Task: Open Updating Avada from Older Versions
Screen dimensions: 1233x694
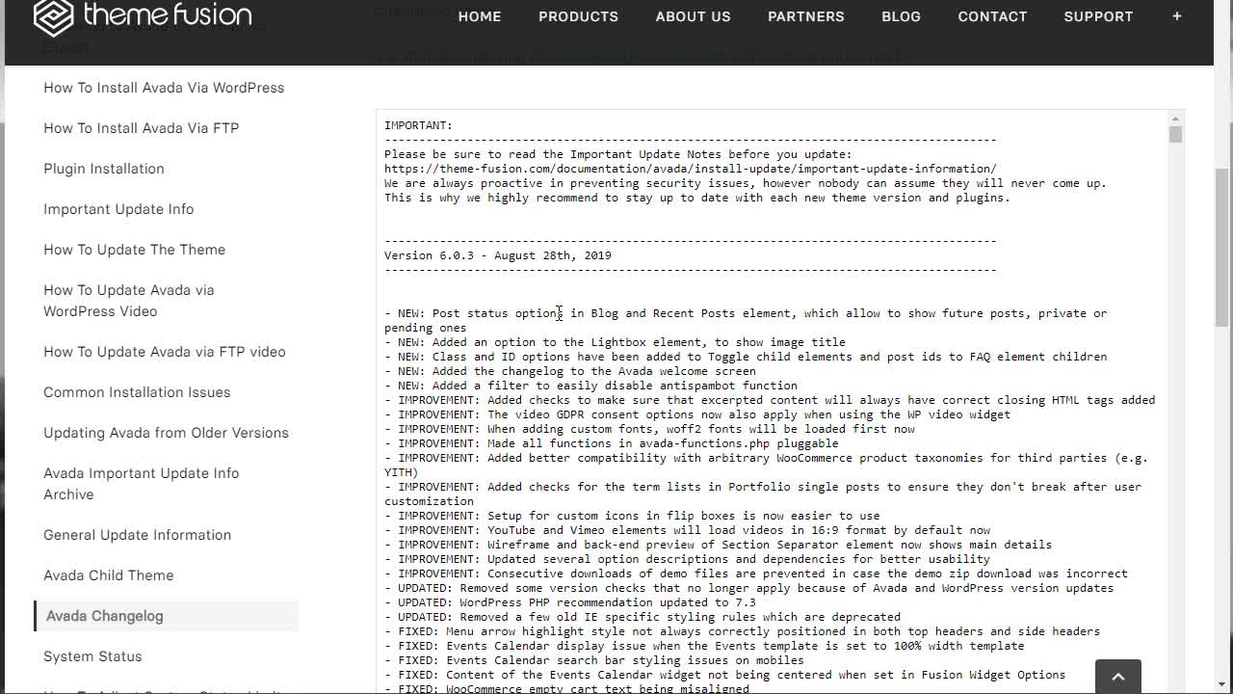Action: click(166, 433)
